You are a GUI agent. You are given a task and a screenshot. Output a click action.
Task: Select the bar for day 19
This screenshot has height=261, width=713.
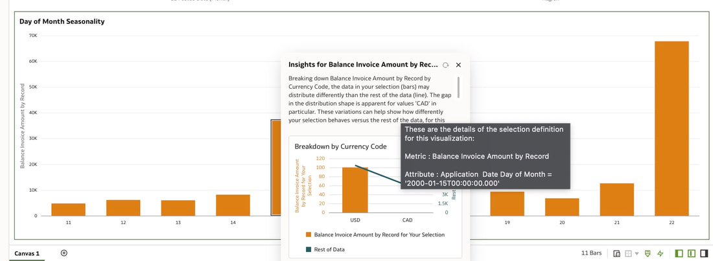coord(507,204)
